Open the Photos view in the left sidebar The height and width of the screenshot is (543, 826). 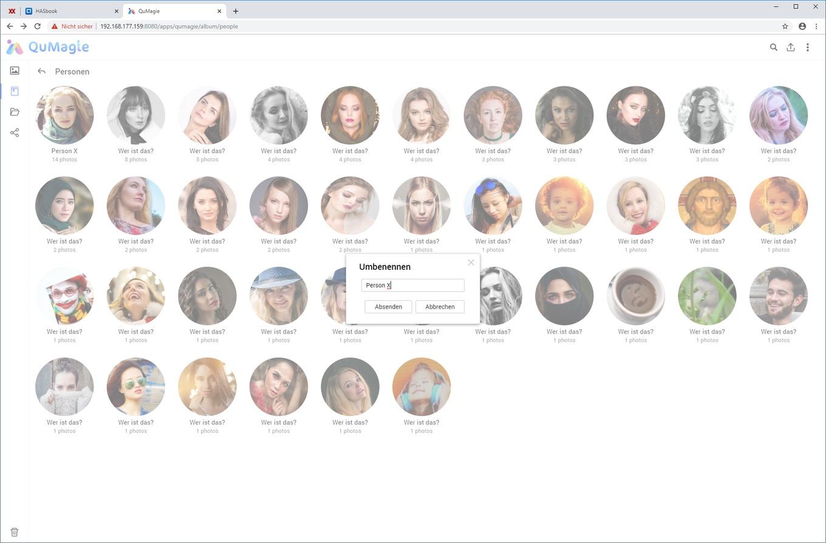[x=15, y=70]
